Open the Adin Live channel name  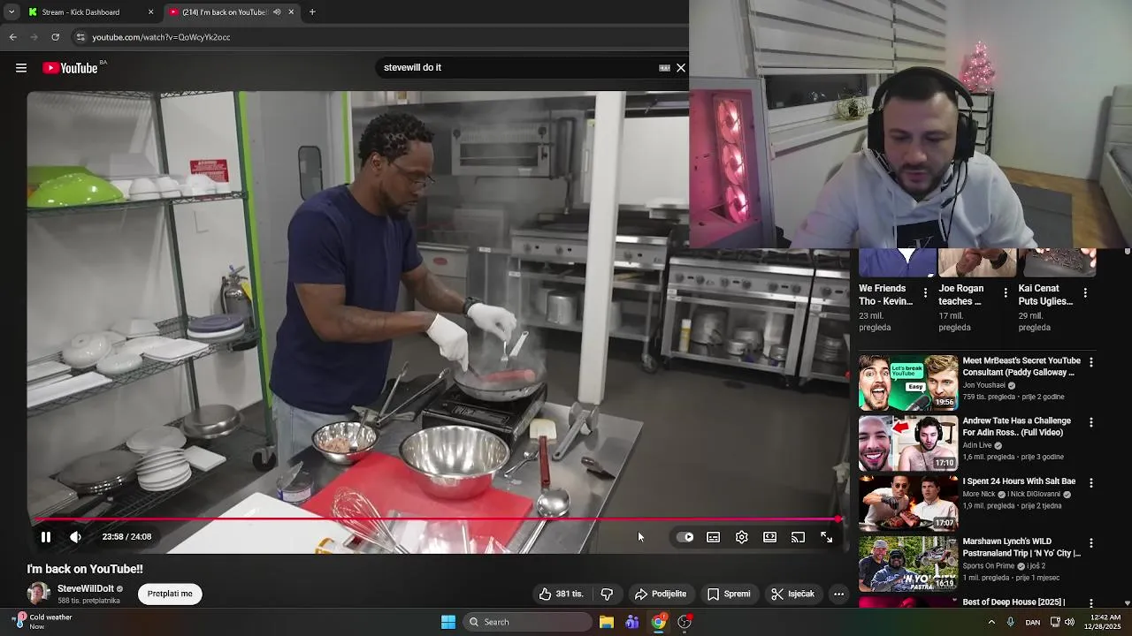tap(977, 445)
